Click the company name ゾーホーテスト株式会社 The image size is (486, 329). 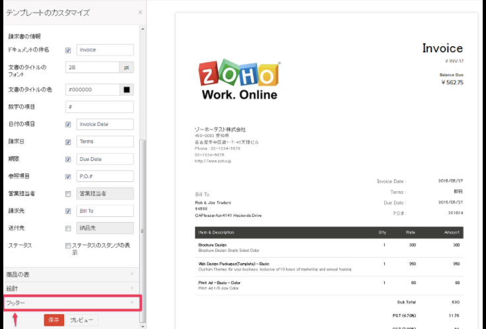220,129
